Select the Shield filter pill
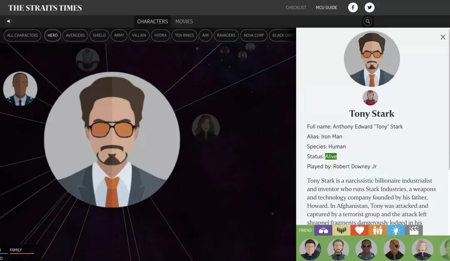The image size is (450, 261). coord(99,35)
